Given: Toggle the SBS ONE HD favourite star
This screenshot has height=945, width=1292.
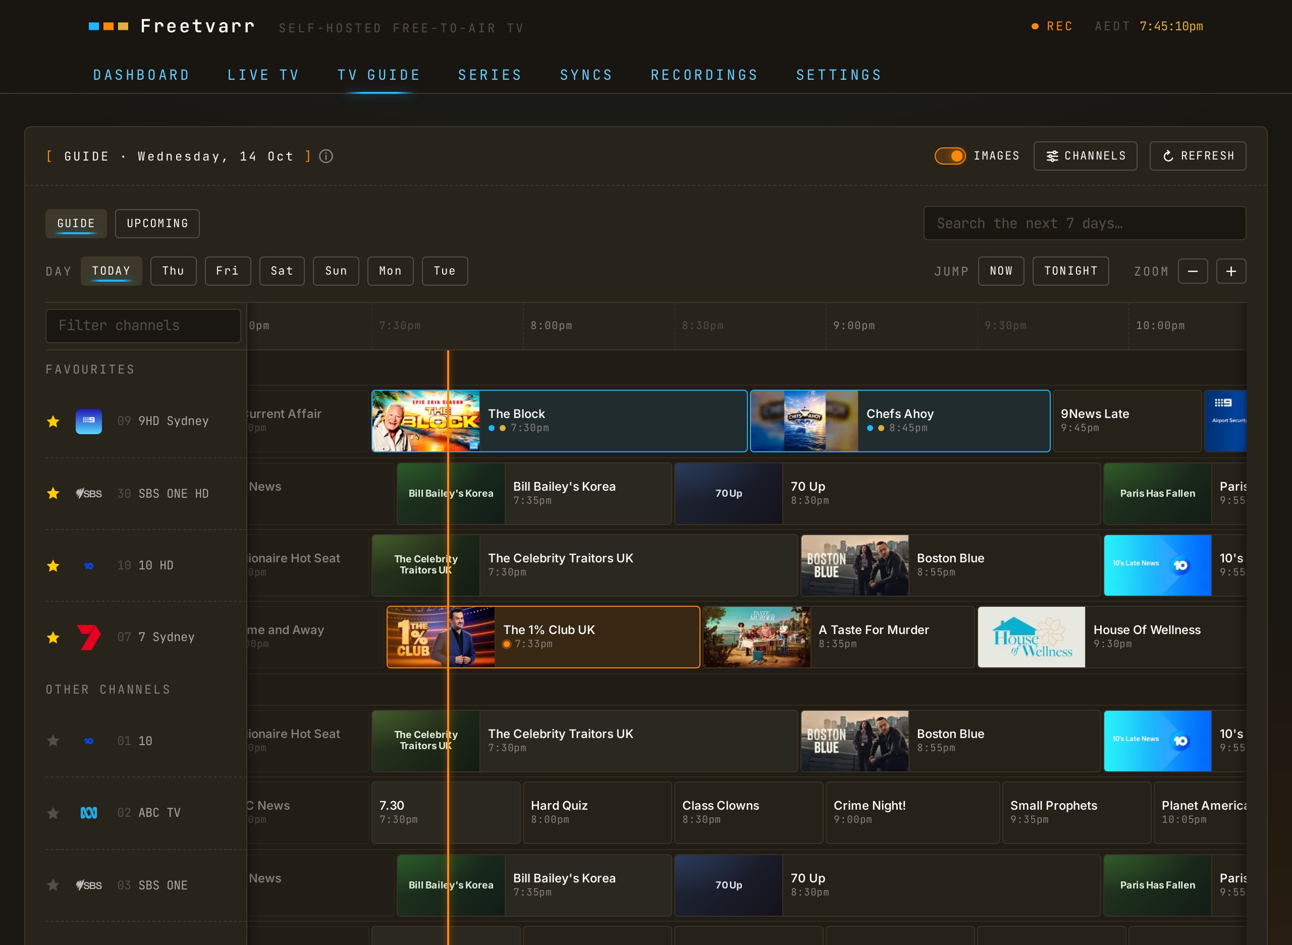Looking at the screenshot, I should [53, 493].
